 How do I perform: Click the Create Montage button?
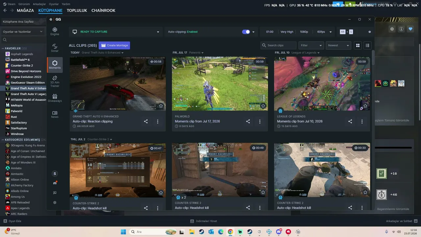pyautogui.click(x=114, y=45)
